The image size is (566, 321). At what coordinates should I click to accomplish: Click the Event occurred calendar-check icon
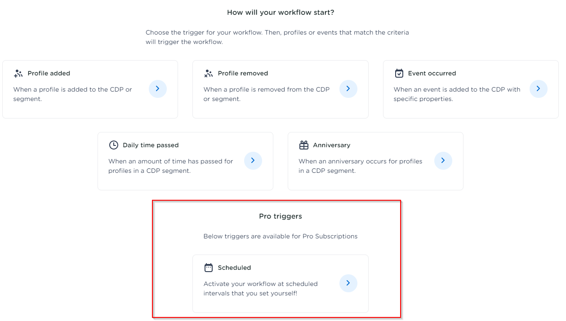[399, 74]
